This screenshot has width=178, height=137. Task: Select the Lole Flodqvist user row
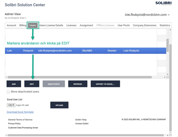click(x=85, y=51)
